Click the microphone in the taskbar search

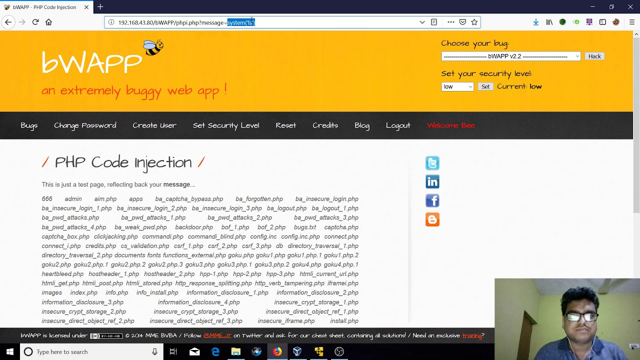point(154,351)
